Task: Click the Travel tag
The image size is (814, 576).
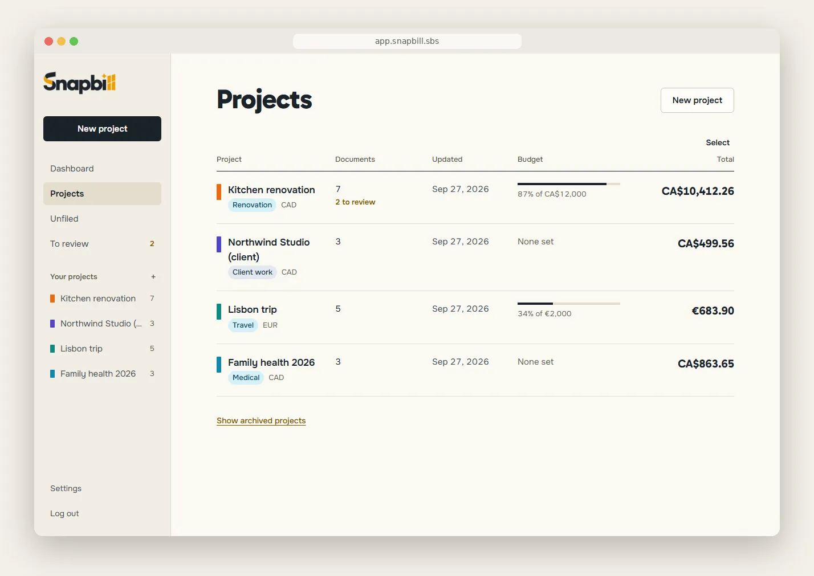Action: (x=243, y=325)
